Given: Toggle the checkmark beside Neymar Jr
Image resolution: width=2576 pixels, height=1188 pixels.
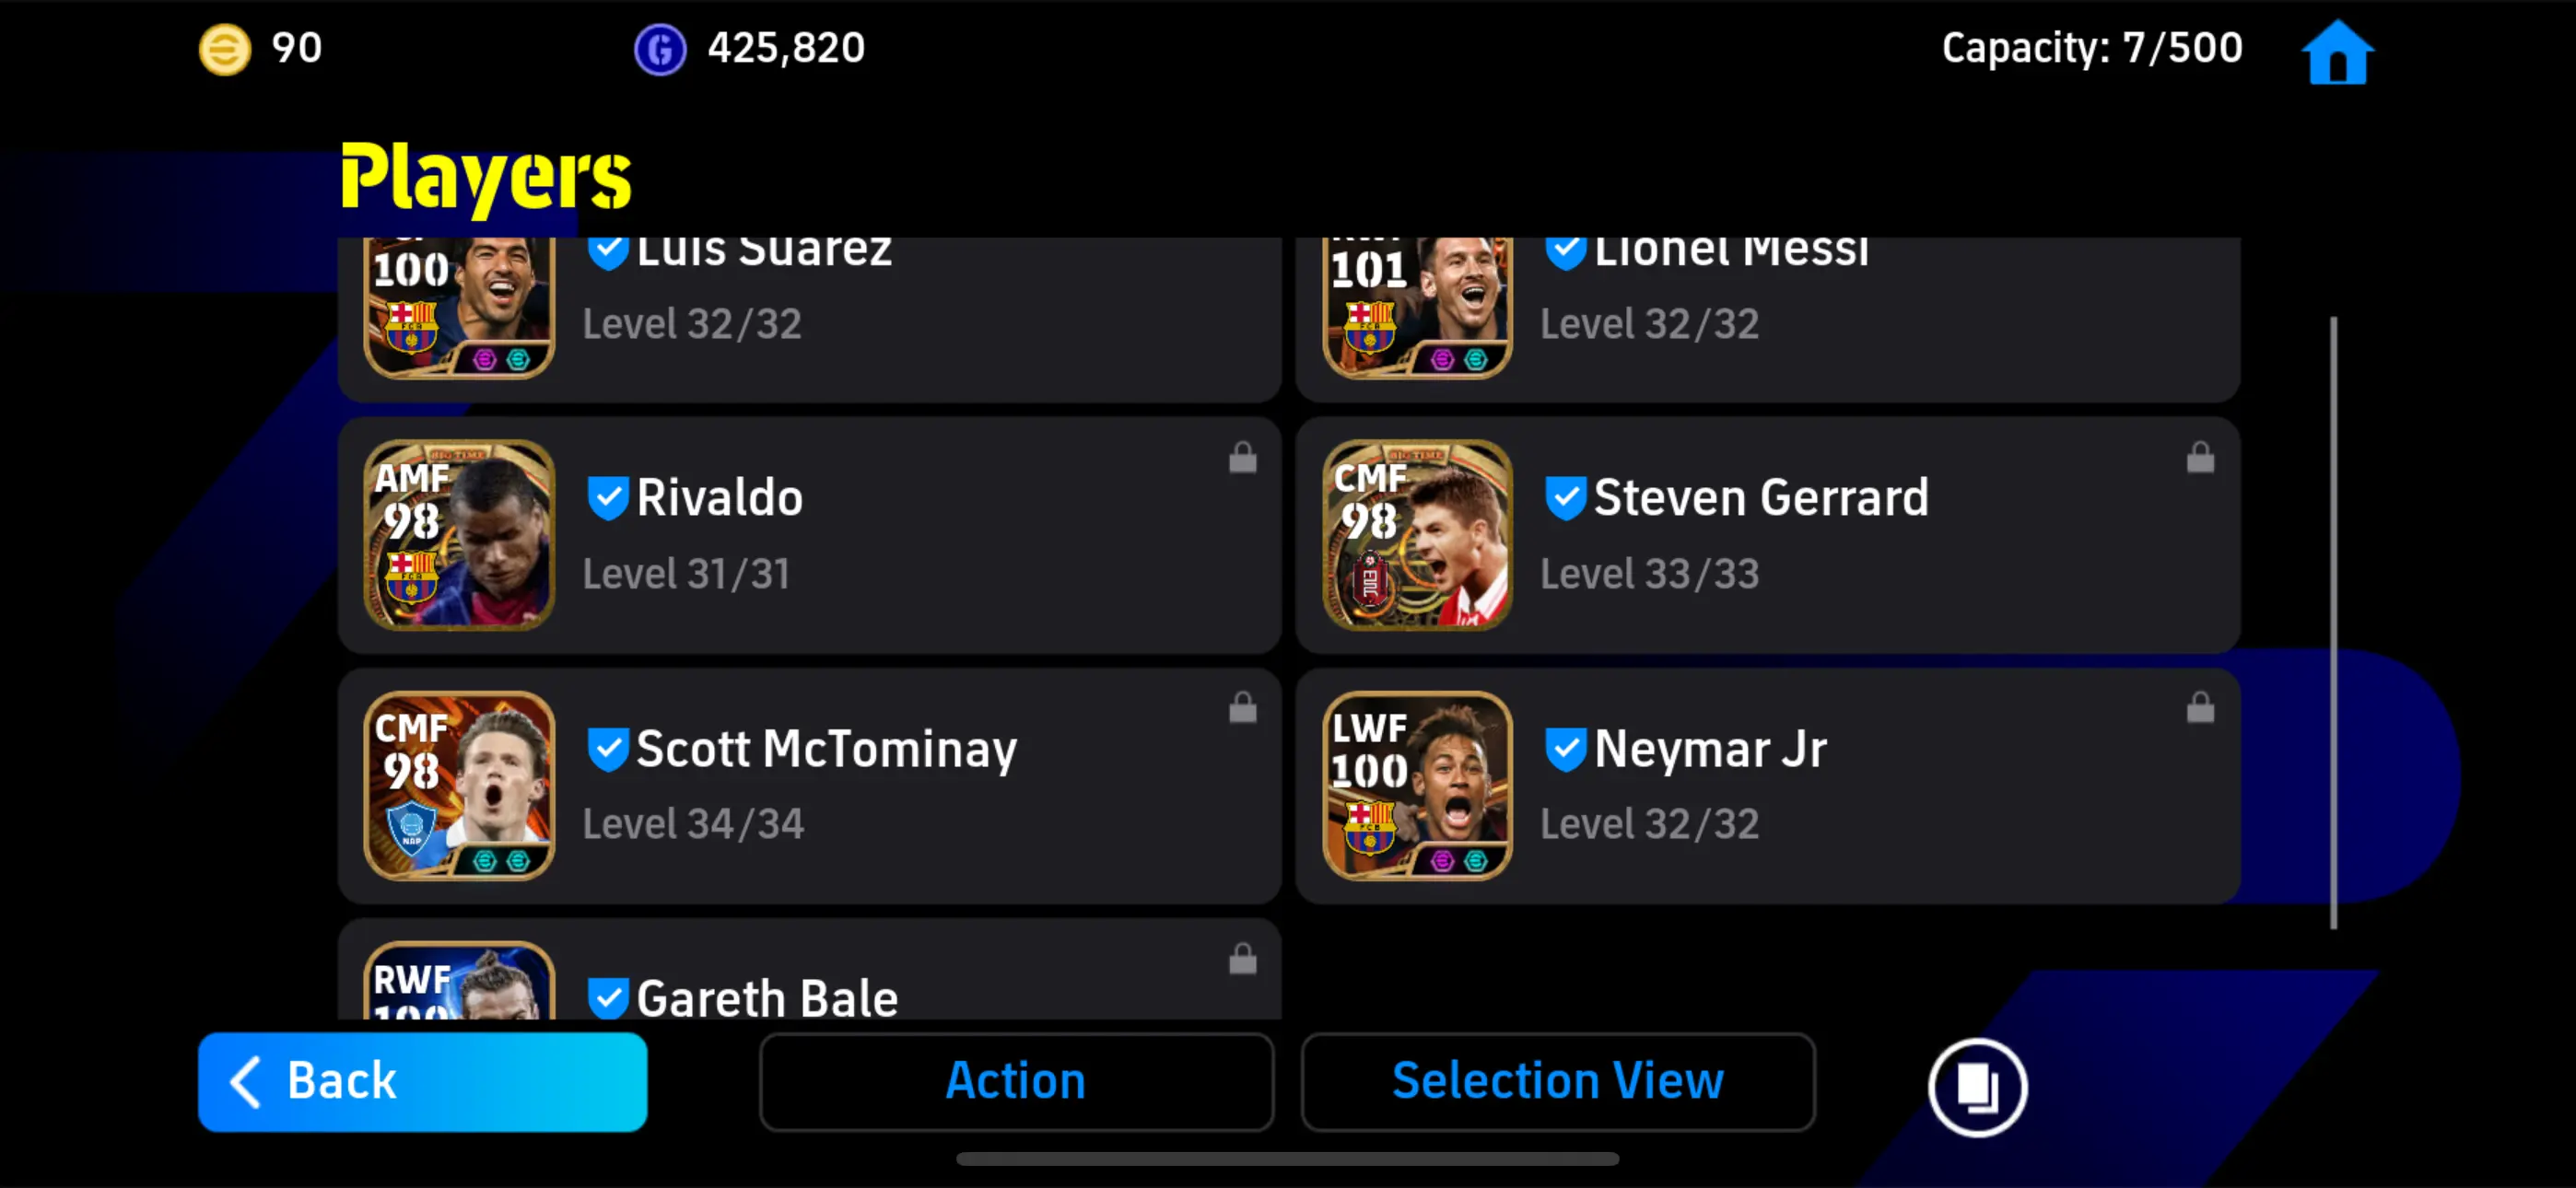Looking at the screenshot, I should click(1565, 749).
